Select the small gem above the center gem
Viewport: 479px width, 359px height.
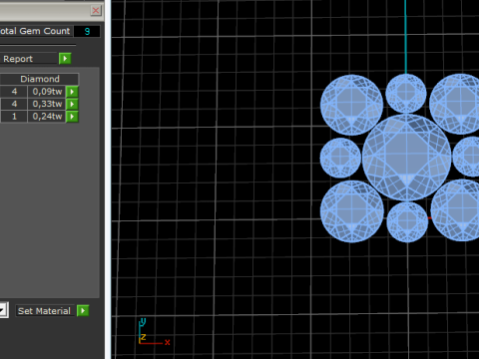[406, 94]
